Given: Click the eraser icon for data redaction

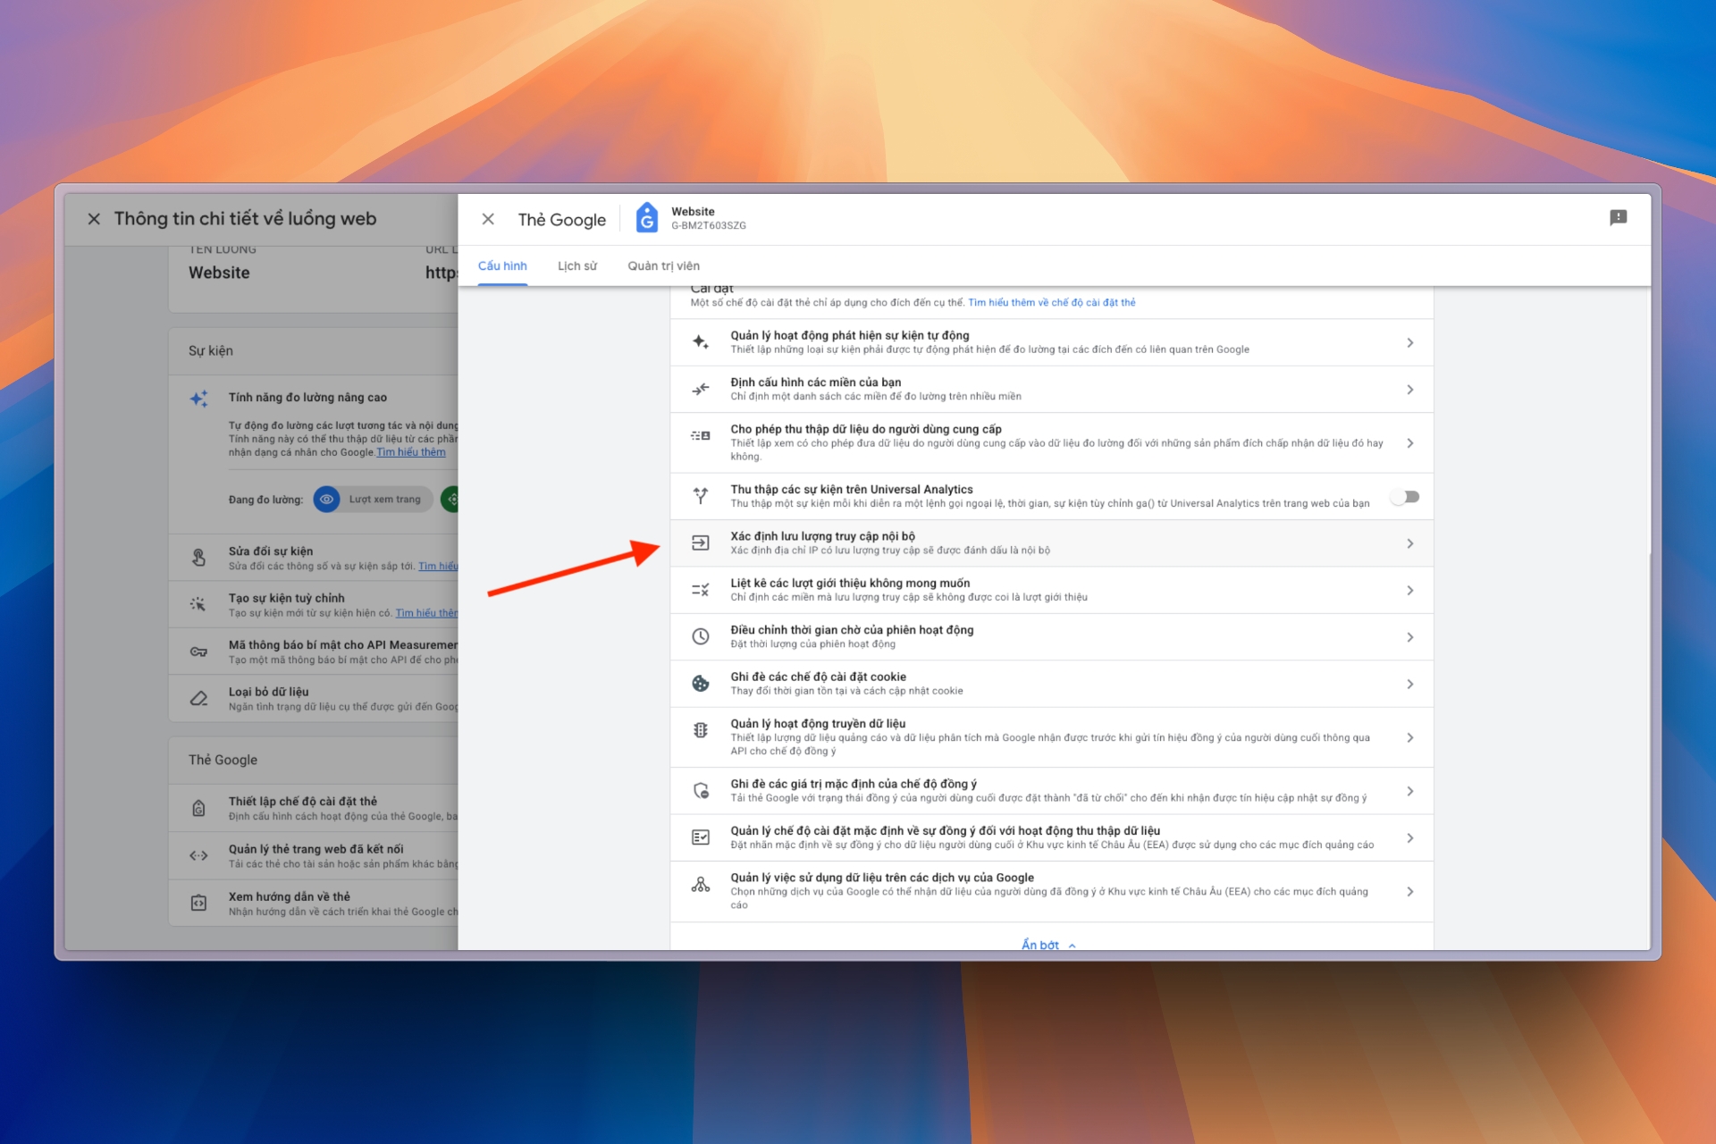Looking at the screenshot, I should tap(198, 698).
